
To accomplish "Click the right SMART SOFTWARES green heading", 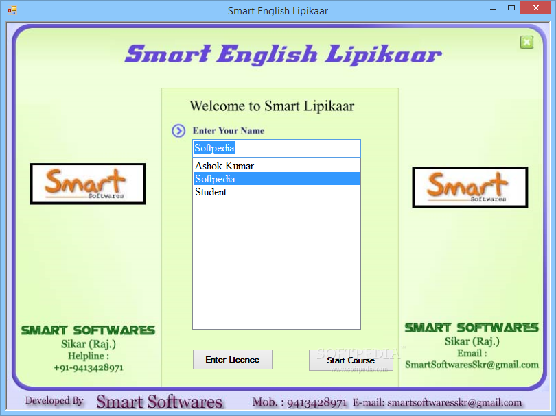I will point(472,328).
